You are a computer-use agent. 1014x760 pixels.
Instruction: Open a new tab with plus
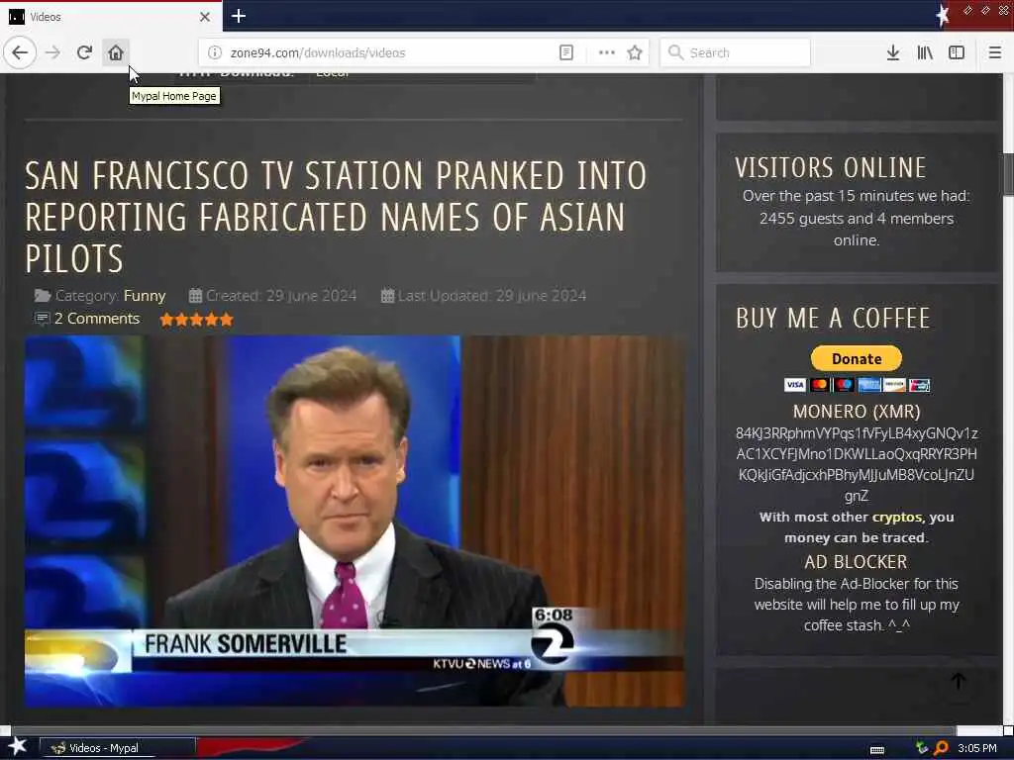[239, 16]
